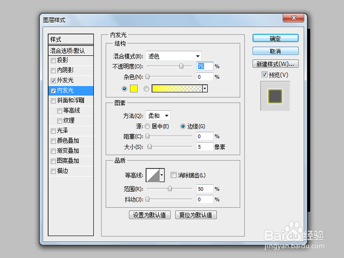Click 复位为默认值 button
Viewport: 344px width, 258px height.
pyautogui.click(x=196, y=215)
